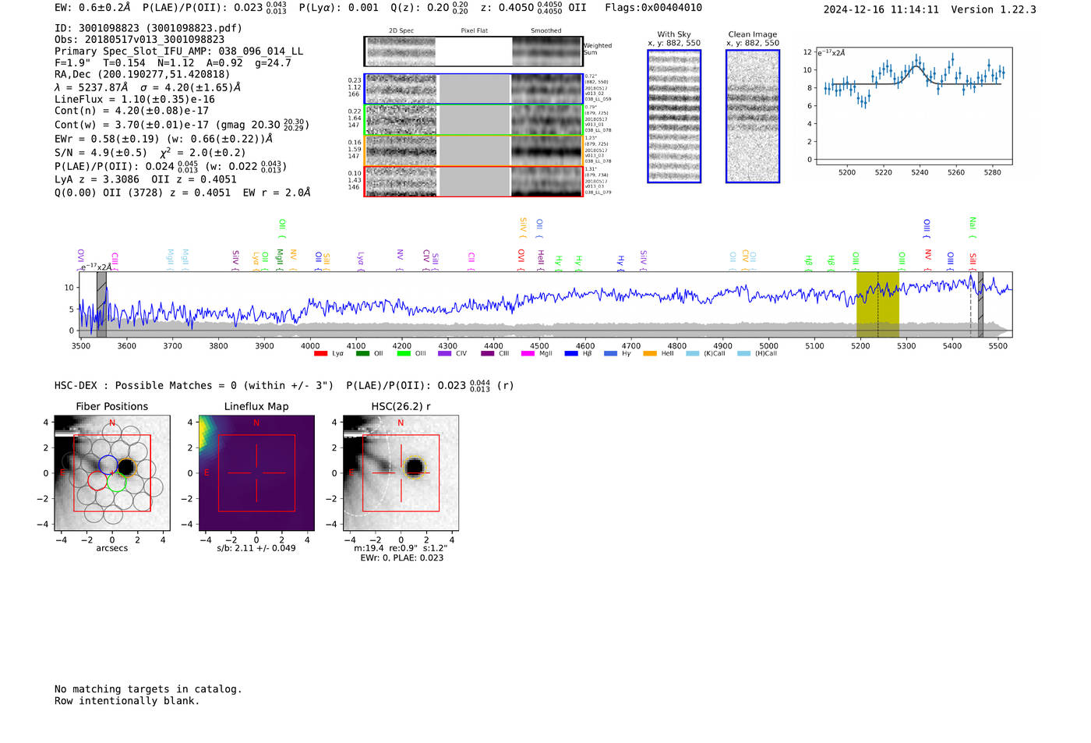The width and height of the screenshot is (1091, 743).
Task: Open the "With Sky" cutout image
Action: tap(674, 116)
